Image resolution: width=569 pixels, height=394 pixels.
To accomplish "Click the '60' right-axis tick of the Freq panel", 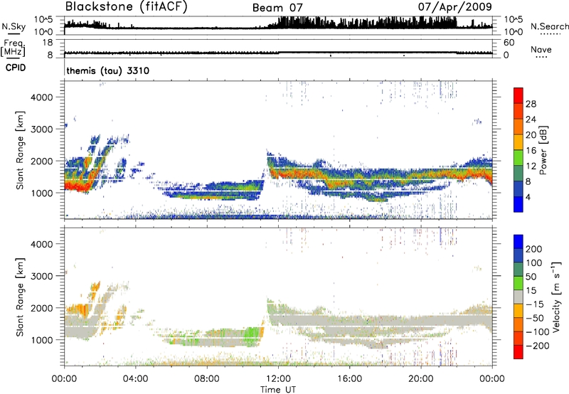I will click(x=509, y=43).
